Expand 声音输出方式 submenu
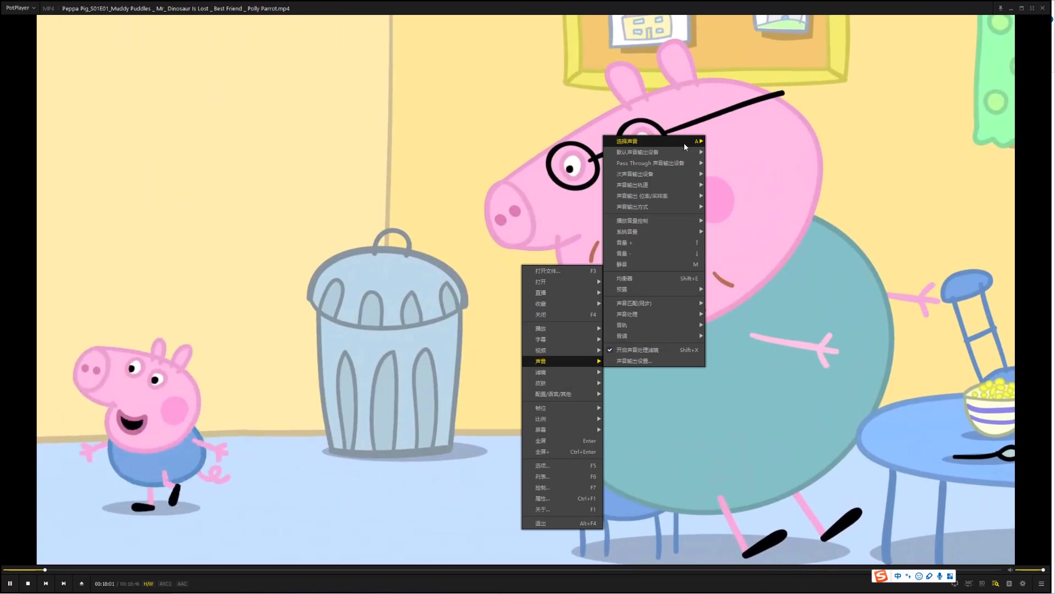 click(x=654, y=207)
